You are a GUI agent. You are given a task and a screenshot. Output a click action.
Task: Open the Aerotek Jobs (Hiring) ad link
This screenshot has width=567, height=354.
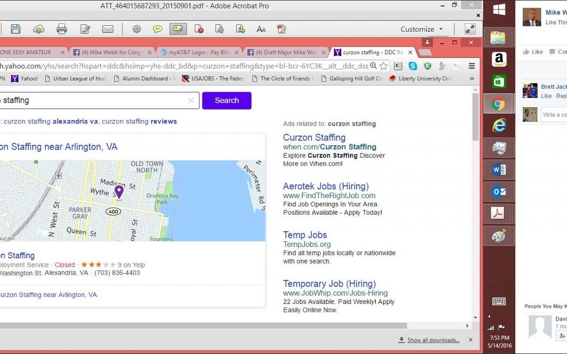[x=326, y=186]
